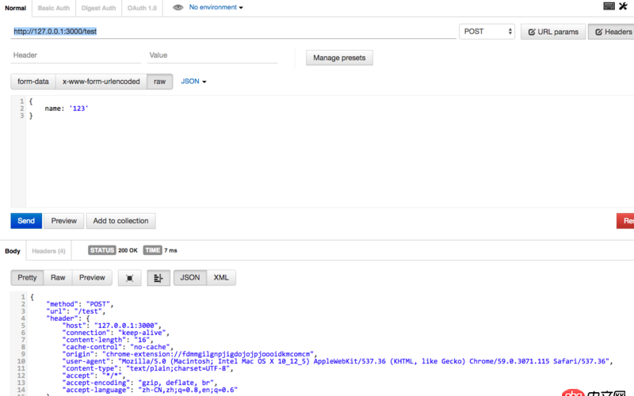This screenshot has height=396, width=634.
Task: Open the POST method dropdown
Action: pyautogui.click(x=487, y=32)
